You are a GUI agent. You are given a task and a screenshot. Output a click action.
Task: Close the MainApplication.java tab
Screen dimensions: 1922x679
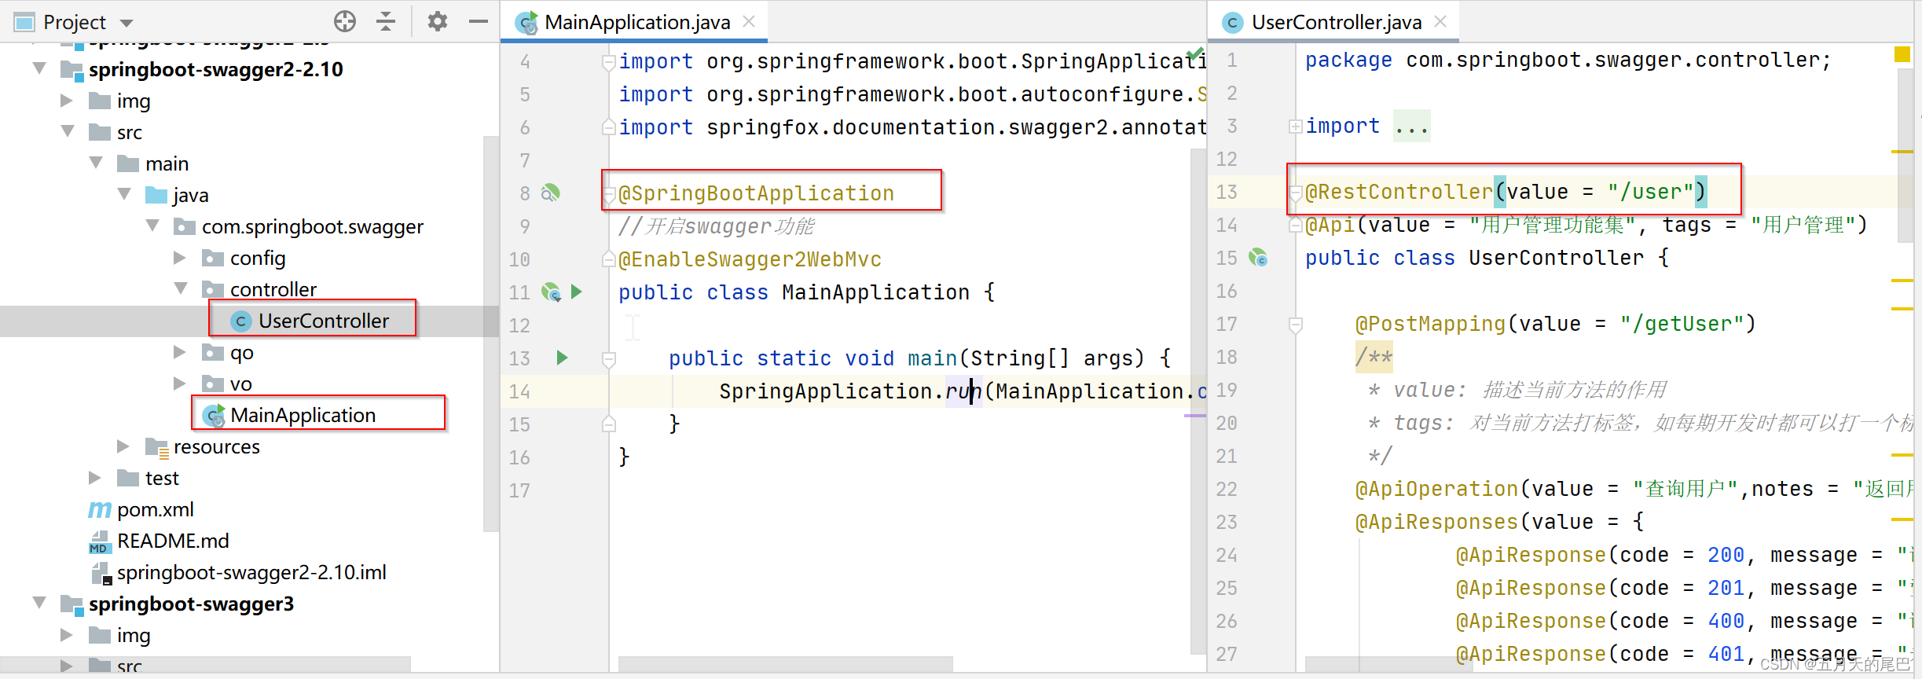click(x=749, y=21)
